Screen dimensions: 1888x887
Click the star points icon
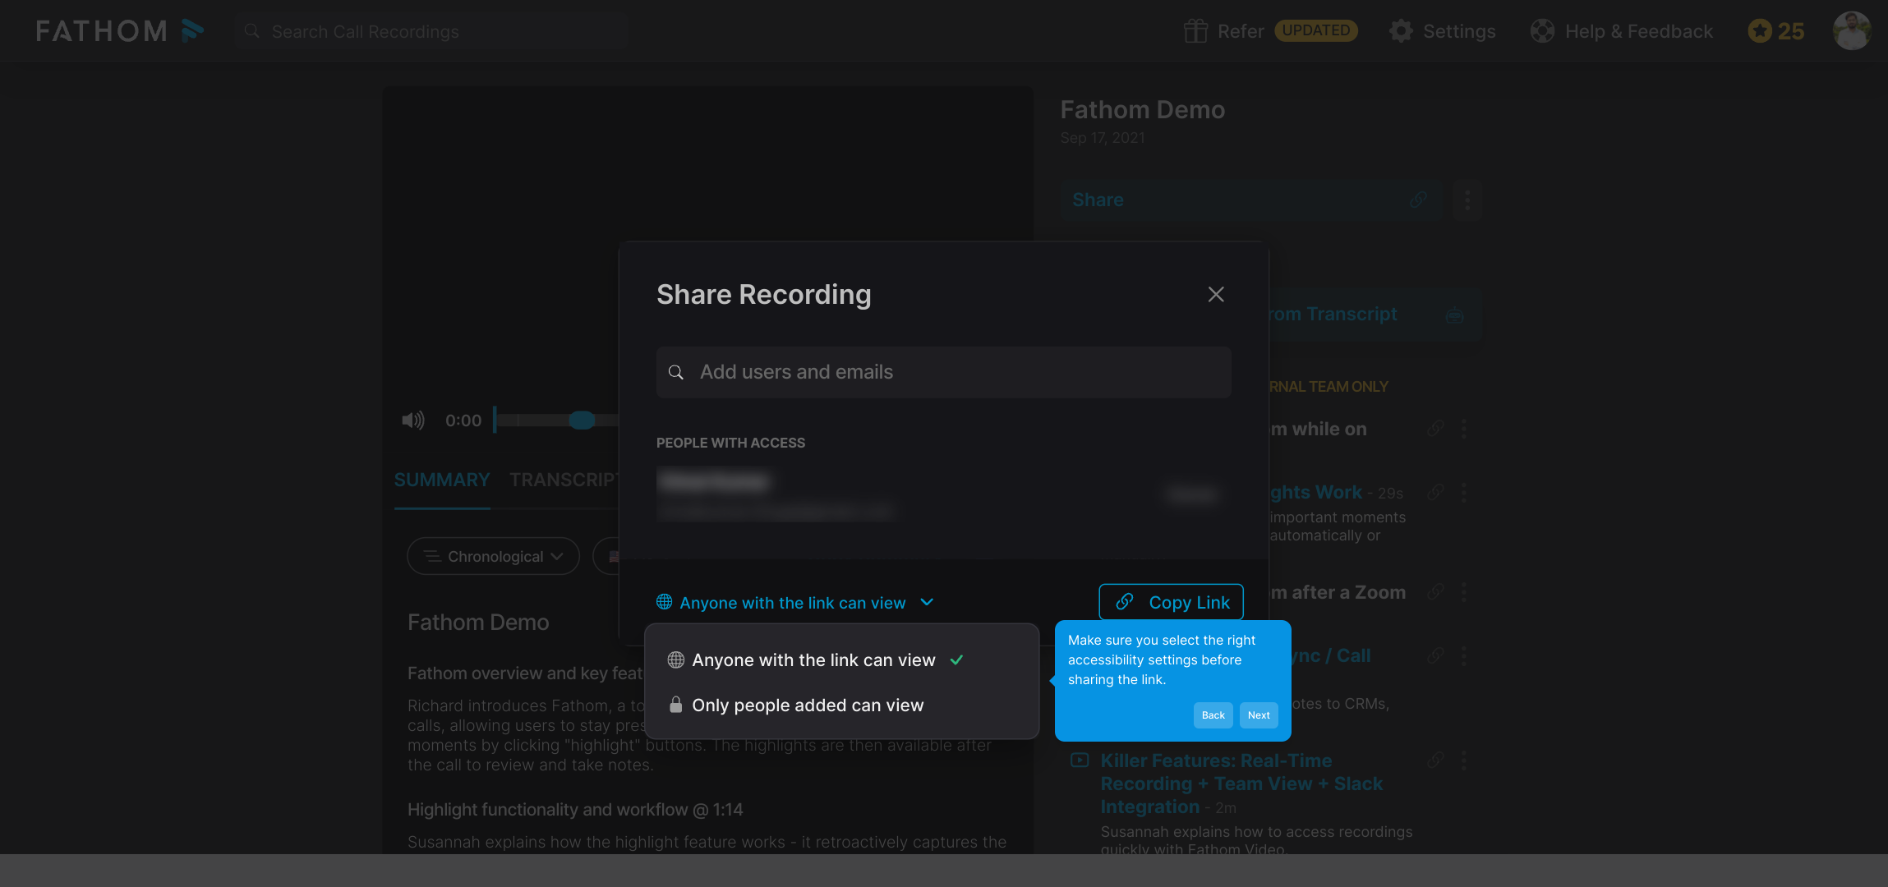click(x=1759, y=31)
